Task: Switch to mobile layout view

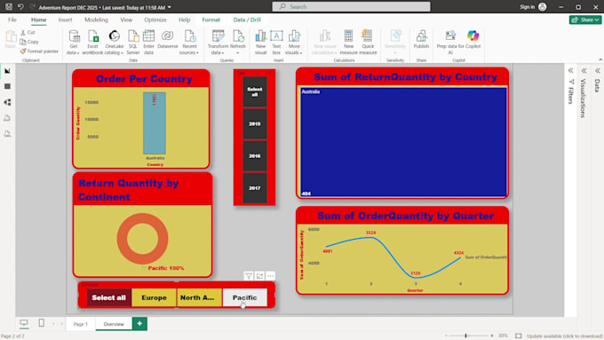Action: coord(41,323)
